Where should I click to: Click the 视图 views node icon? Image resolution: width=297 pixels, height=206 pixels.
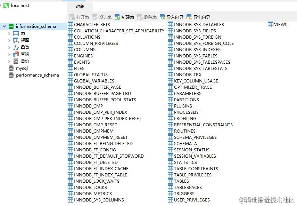click(16, 40)
